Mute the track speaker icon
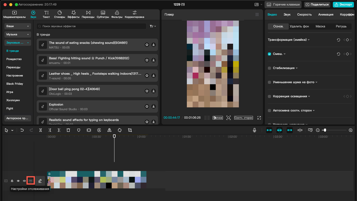This screenshot has width=357, height=201. coord(24,181)
